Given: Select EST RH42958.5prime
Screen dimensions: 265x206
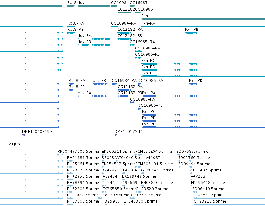Looking at the screenshot, I should pyautogui.click(x=83, y=176).
